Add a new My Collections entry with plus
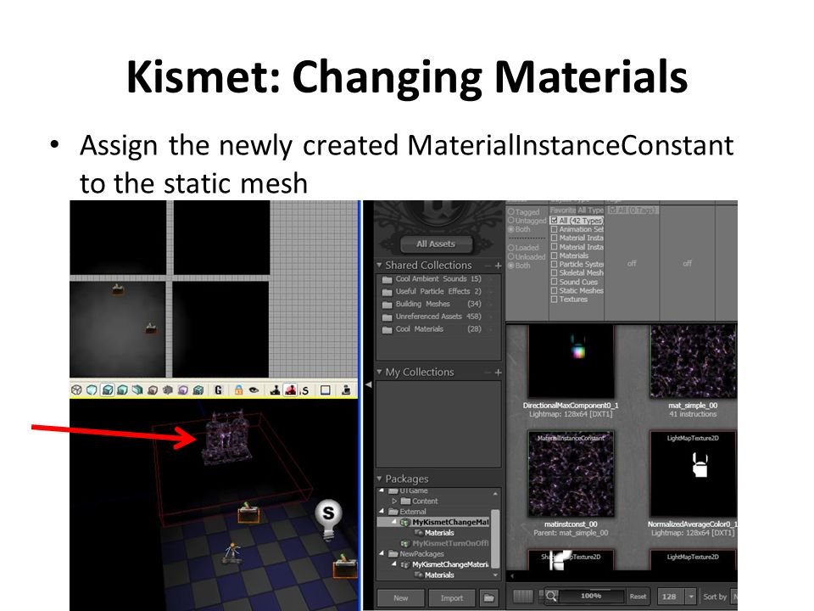The height and width of the screenshot is (611, 814). point(498,373)
